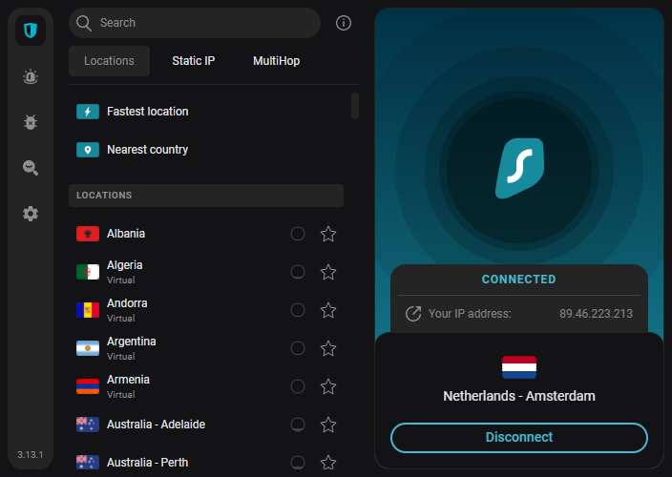Click the IP address 89.46.223.213

point(596,314)
